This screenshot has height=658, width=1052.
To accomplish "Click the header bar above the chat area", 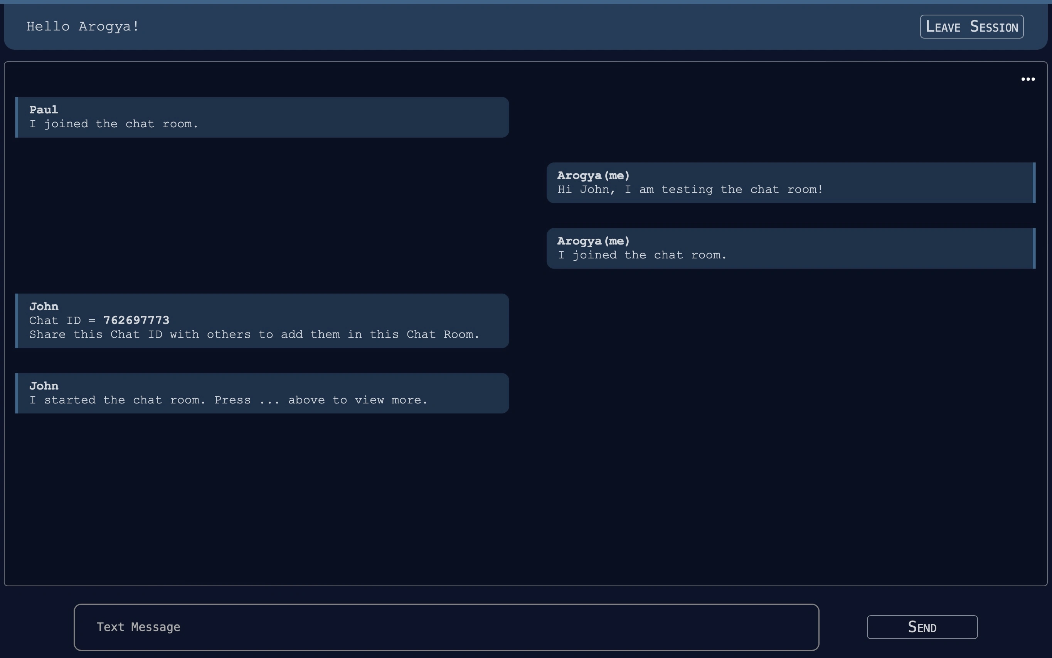I will pos(522,26).
